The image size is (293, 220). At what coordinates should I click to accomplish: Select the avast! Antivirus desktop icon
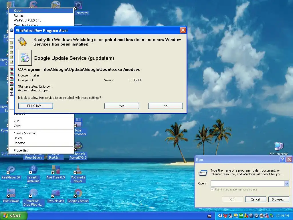click(x=33, y=174)
